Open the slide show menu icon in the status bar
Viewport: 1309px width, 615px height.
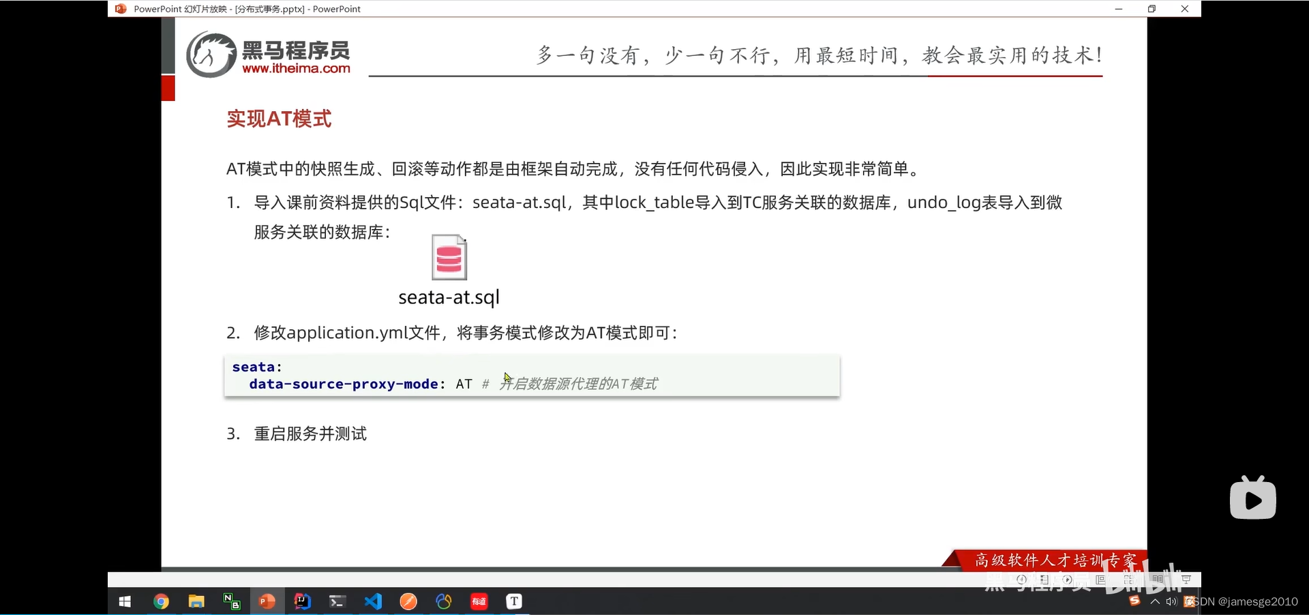[x=1044, y=580]
